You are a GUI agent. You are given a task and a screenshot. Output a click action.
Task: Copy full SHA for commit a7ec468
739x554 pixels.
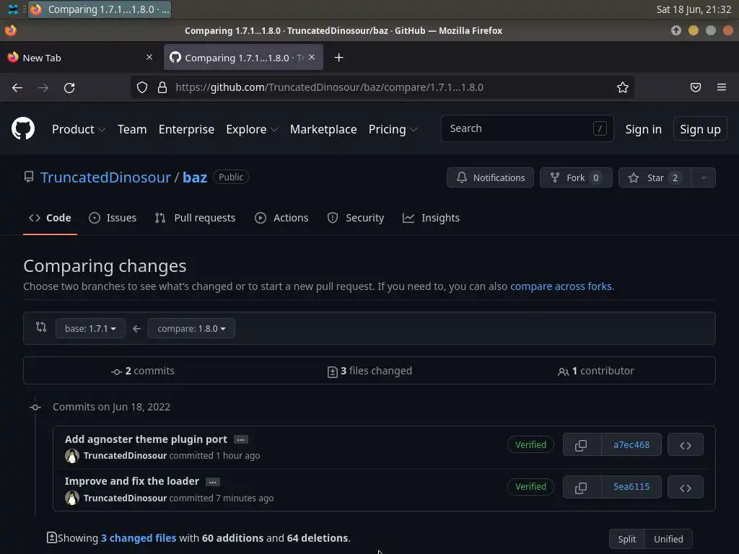click(581, 444)
